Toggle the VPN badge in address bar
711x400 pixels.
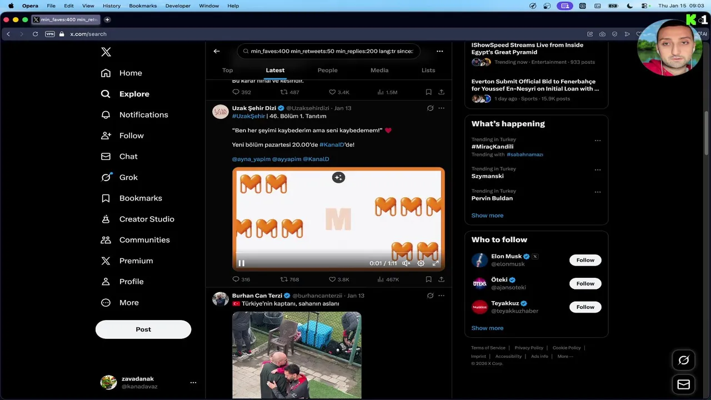pos(50,34)
